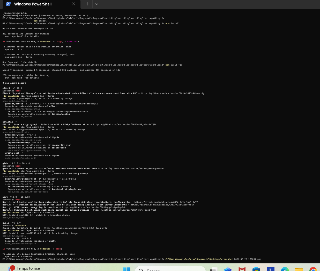Open the GHSA-3x4c-7xq6-9pq8 advisory link

pyautogui.click(x=125, y=210)
